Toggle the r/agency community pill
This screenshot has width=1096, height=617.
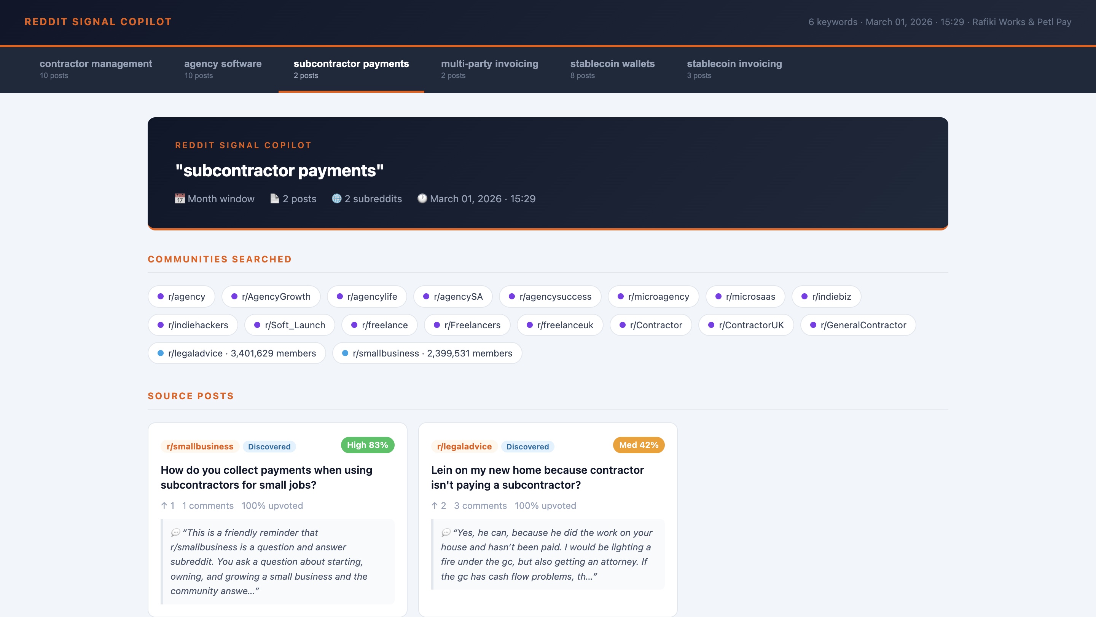tap(181, 296)
